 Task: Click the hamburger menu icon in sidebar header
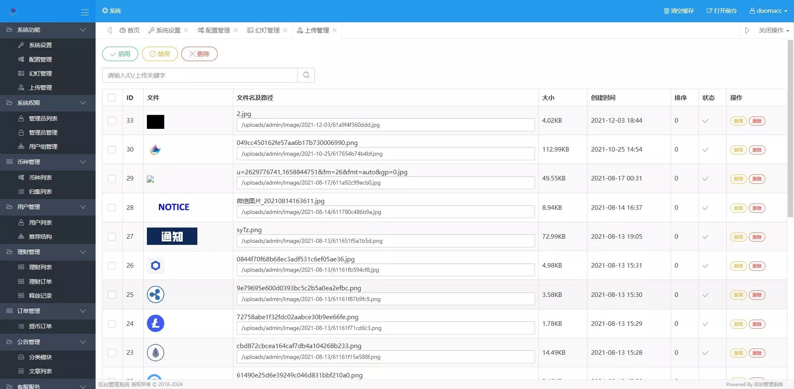(x=84, y=12)
